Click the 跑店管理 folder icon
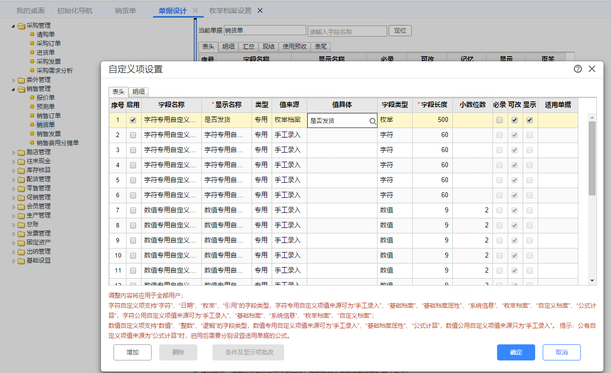Viewport: 611px width, 373px height. [21, 152]
